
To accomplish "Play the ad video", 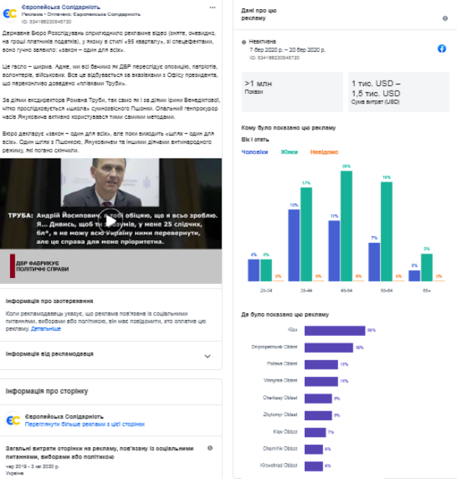I will (112, 217).
